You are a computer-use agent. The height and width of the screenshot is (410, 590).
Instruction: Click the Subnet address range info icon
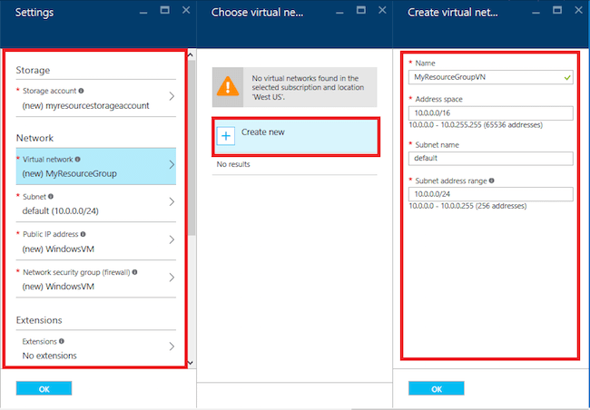[492, 181]
